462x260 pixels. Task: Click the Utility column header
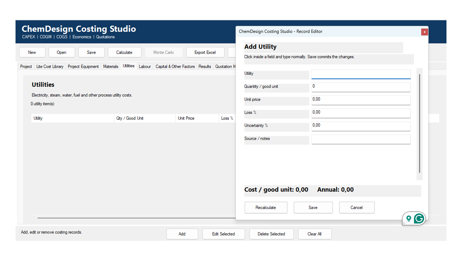point(73,118)
